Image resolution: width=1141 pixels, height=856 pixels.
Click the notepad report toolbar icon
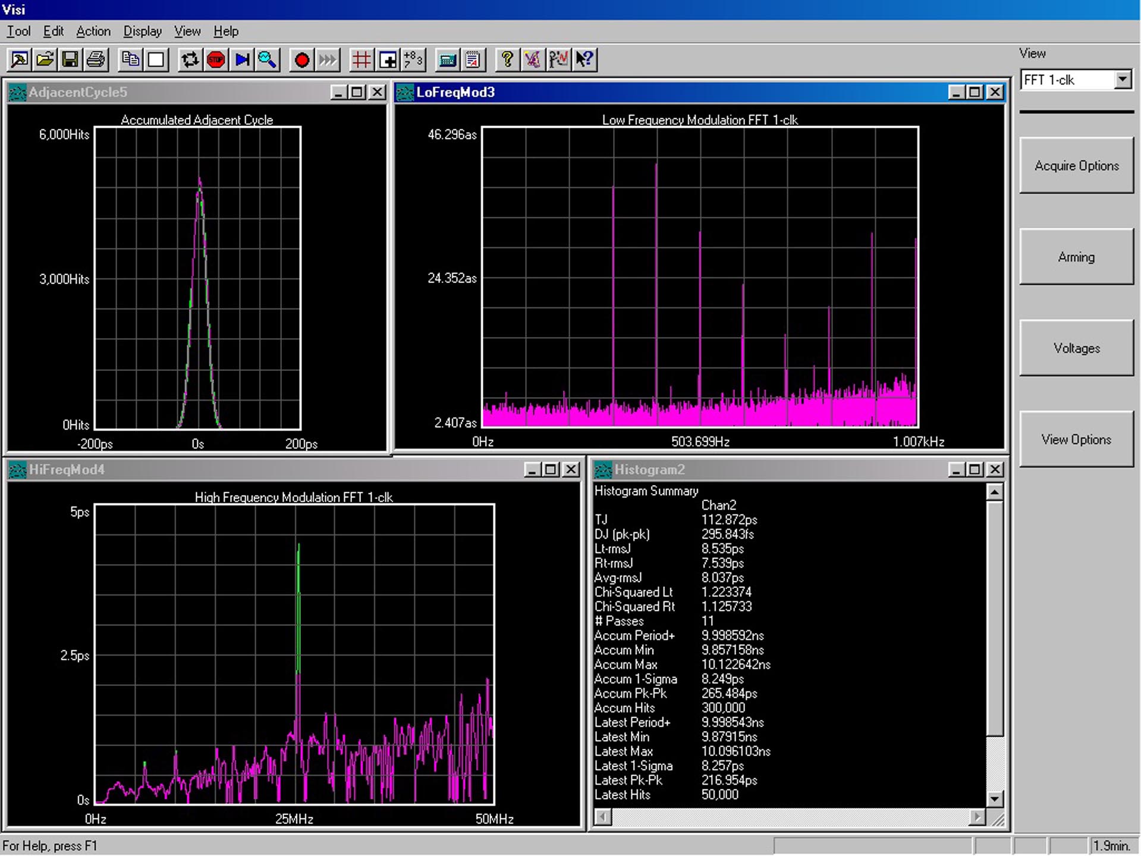click(473, 59)
